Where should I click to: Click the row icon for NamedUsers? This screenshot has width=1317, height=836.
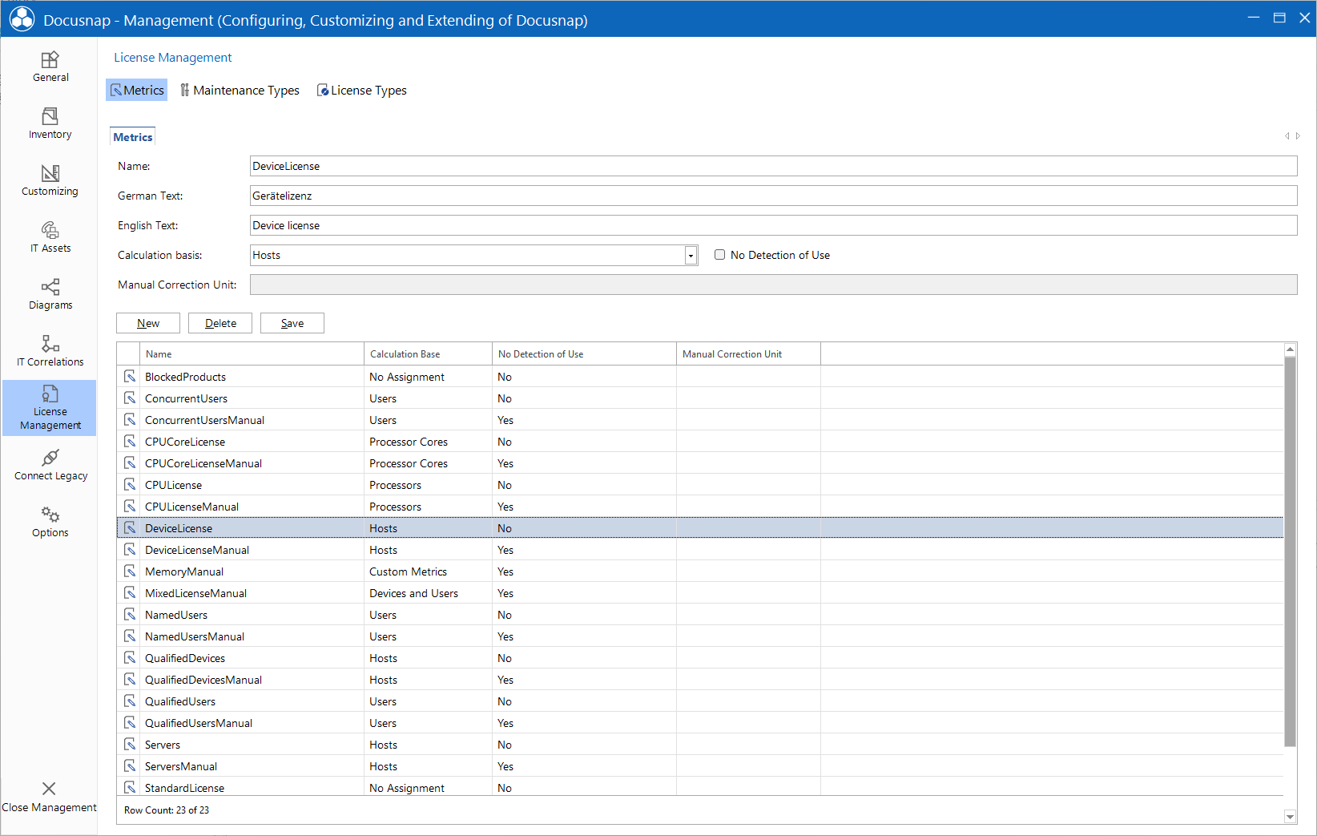pos(130,614)
